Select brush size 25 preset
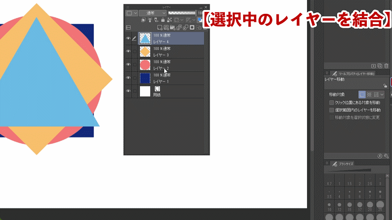Screen dimensions: 392x220 380,207
